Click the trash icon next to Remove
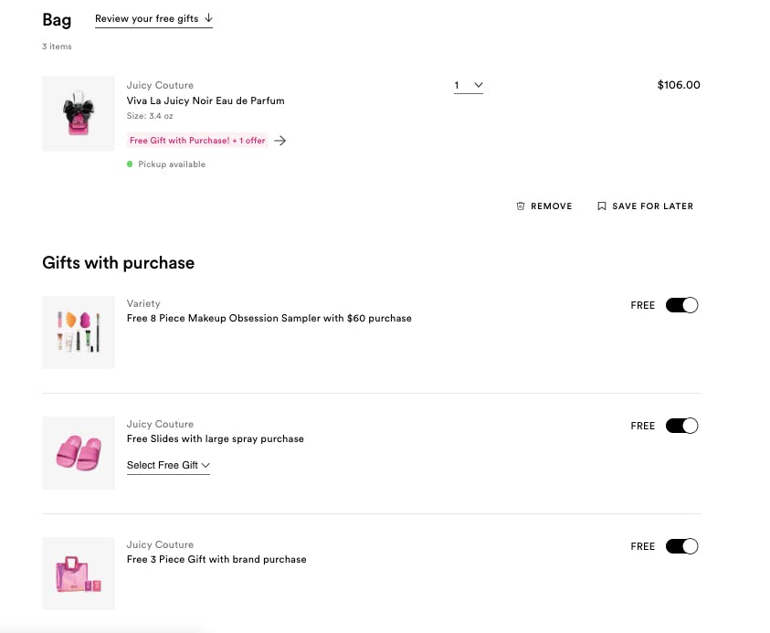Screen dimensions: 770x633 521,206
